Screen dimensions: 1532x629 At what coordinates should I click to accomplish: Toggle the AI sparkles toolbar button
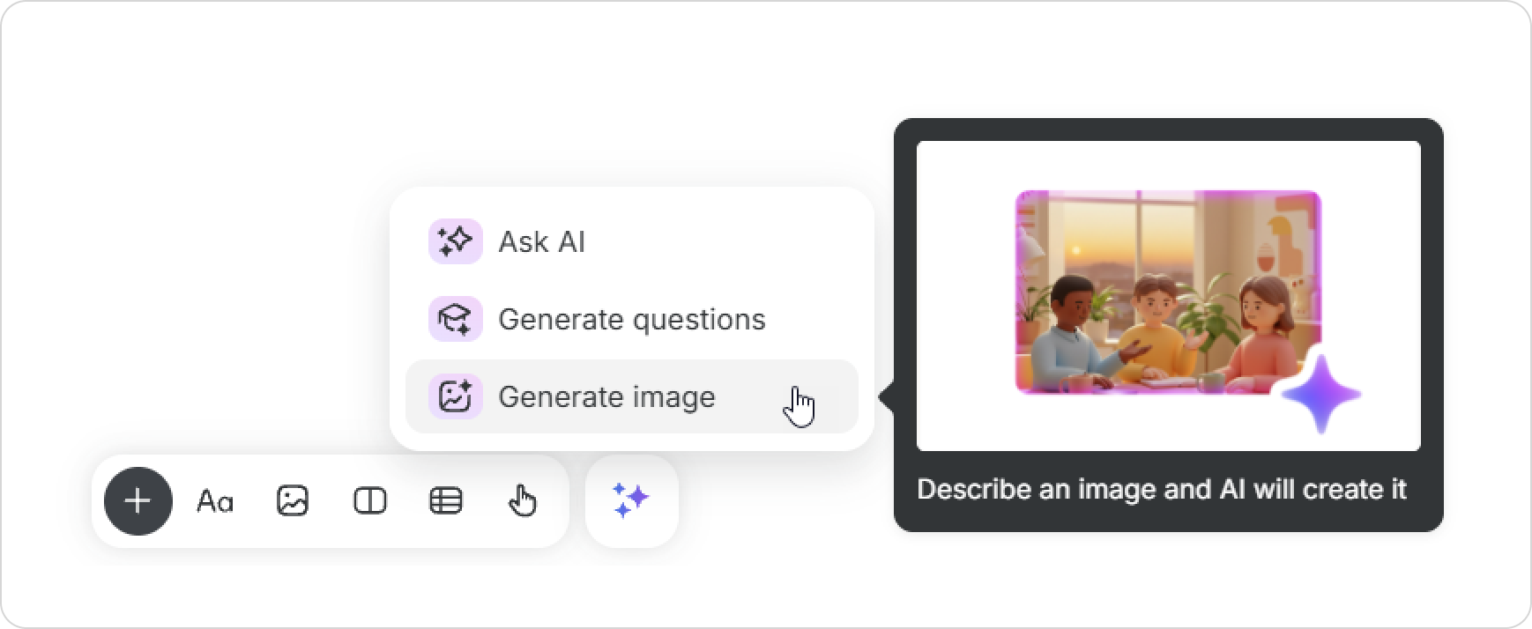(631, 500)
